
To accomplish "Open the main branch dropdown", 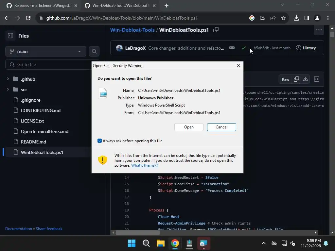I will point(46,51).
